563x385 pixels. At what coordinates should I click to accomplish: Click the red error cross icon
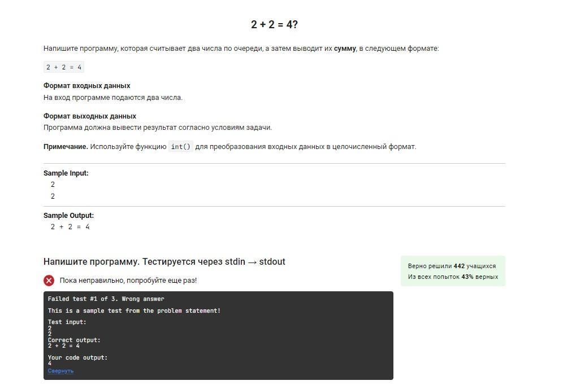click(49, 281)
